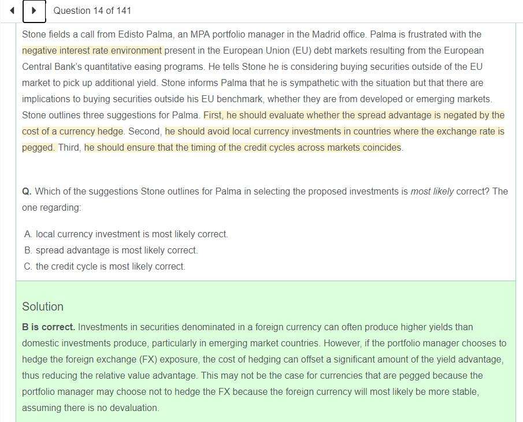
Task: Choose answer B spread advantage
Action: 111,250
